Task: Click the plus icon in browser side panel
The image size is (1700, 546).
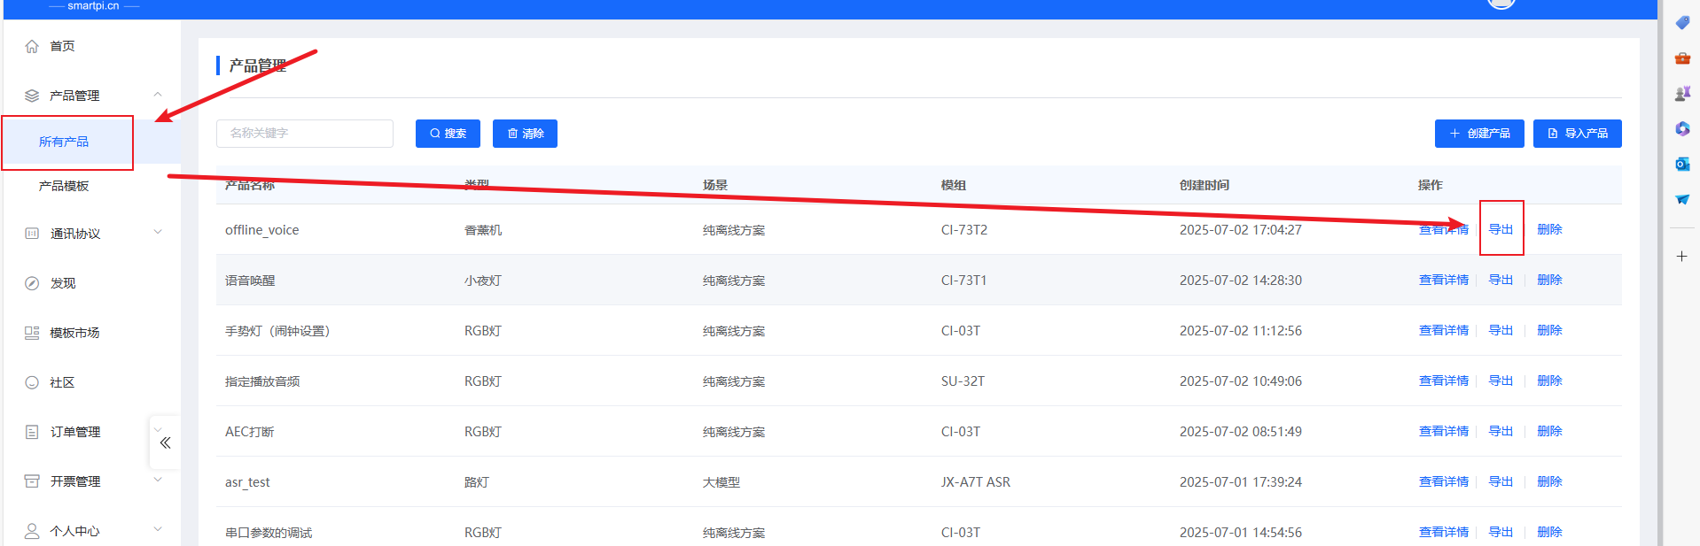Action: 1681,257
